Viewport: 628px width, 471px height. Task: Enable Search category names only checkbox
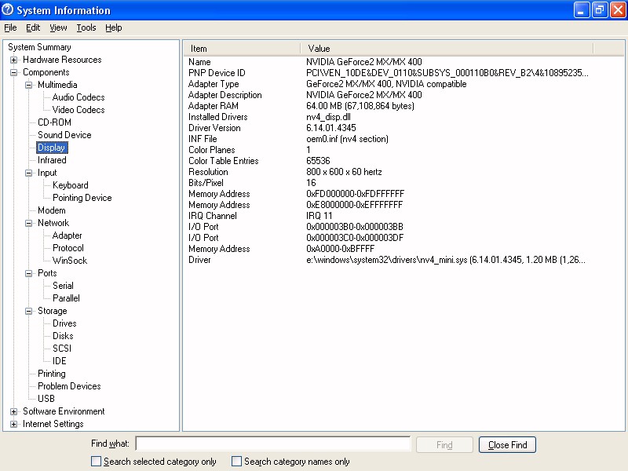pyautogui.click(x=237, y=462)
